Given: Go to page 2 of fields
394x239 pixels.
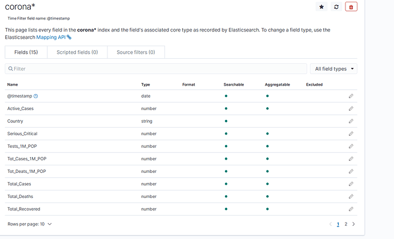Looking at the screenshot, I should 346,225.
